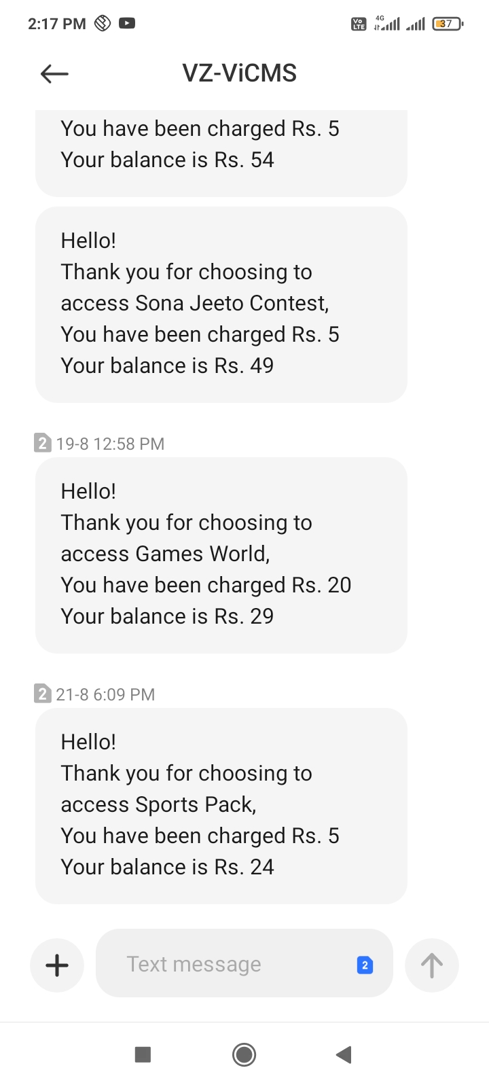Tap the 19-8 12:58 PM timestamp
Image resolution: width=489 pixels, height=1087 pixels.
tap(110, 444)
